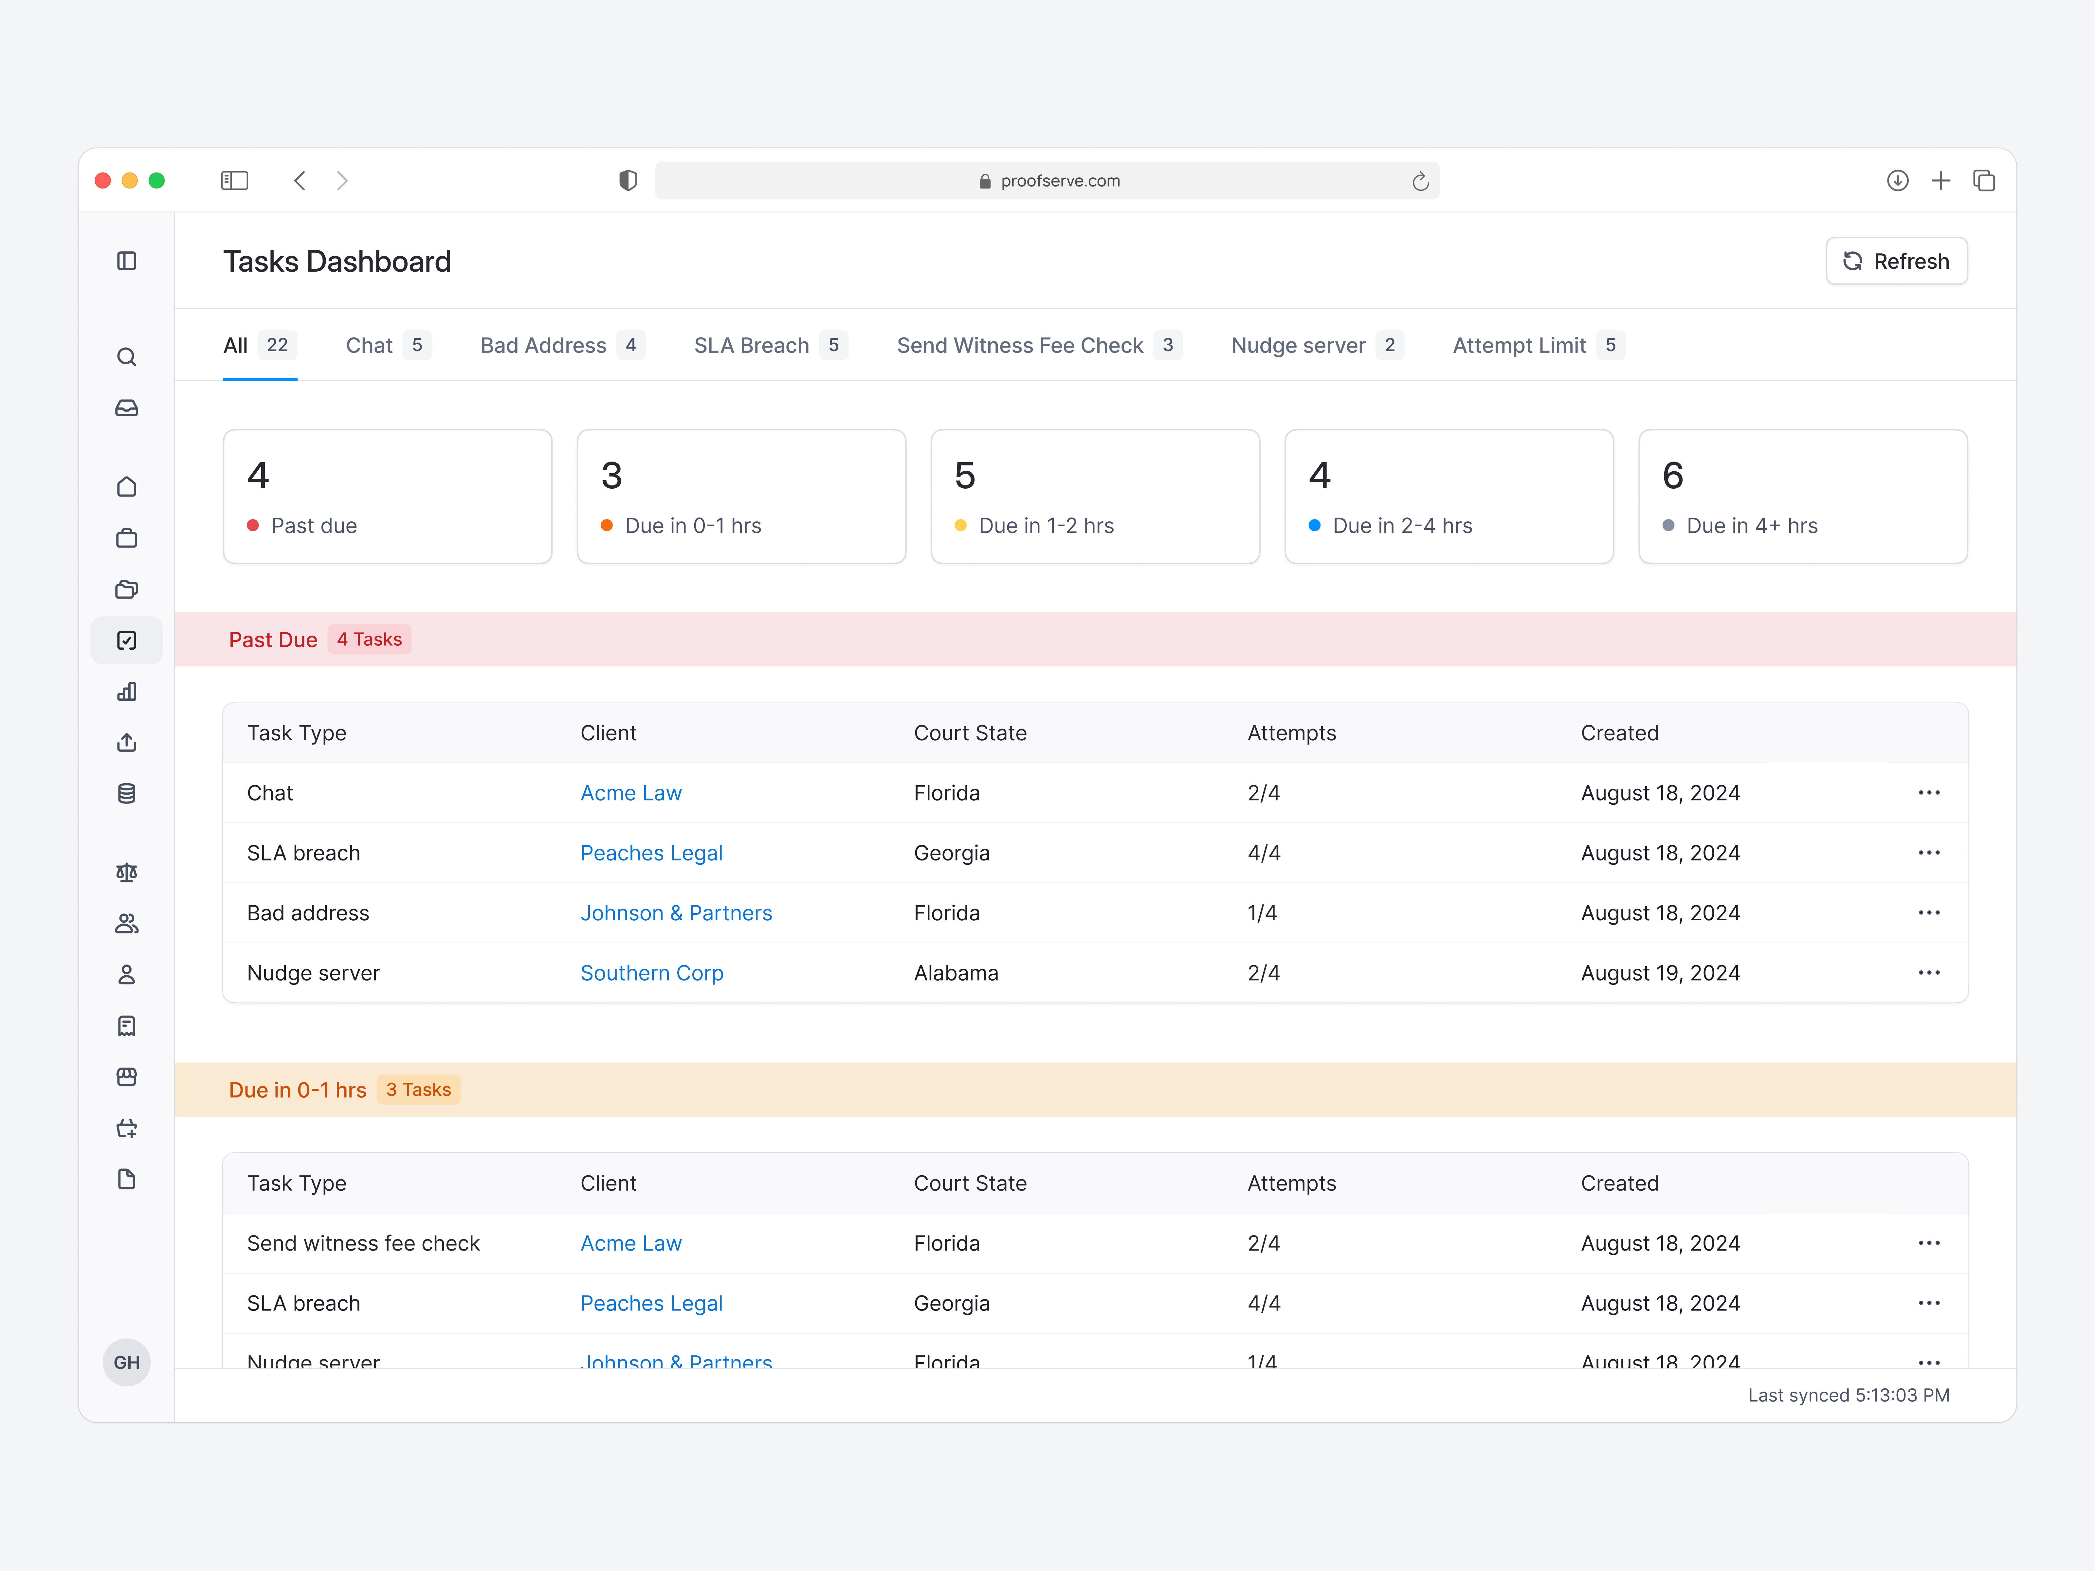The image size is (2095, 1571).
Task: Open actions menu for Southern Corp nudge server row
Action: [1929, 972]
